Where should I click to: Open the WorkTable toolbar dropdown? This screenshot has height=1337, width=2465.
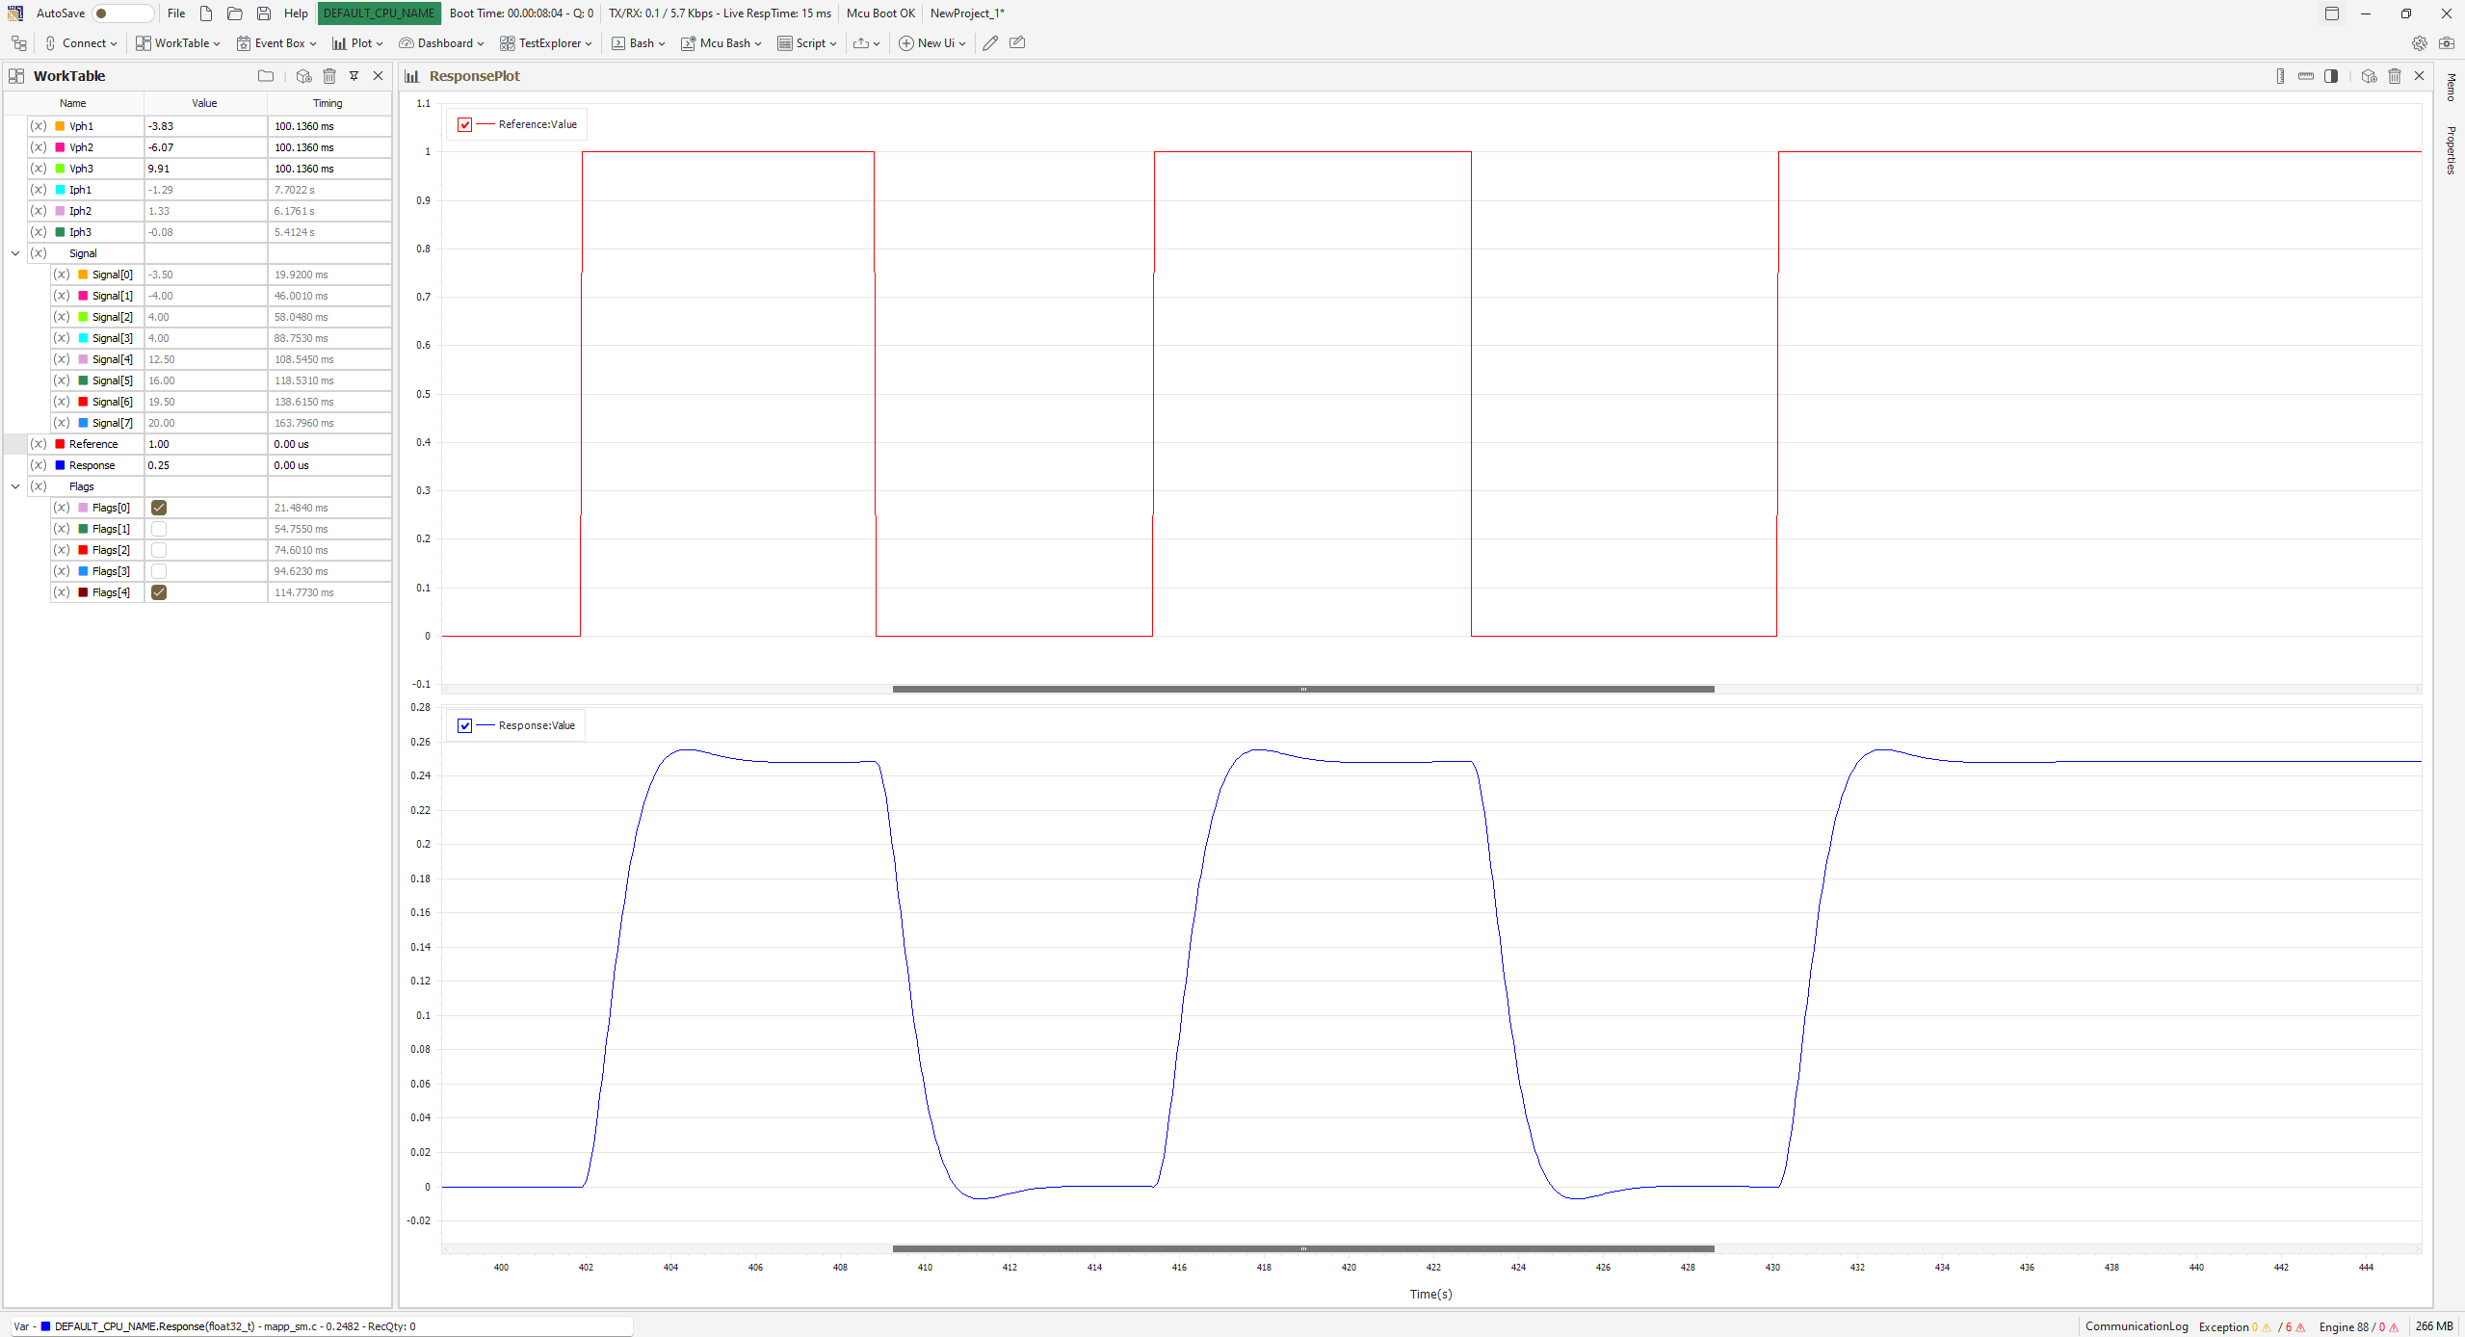coord(178,43)
